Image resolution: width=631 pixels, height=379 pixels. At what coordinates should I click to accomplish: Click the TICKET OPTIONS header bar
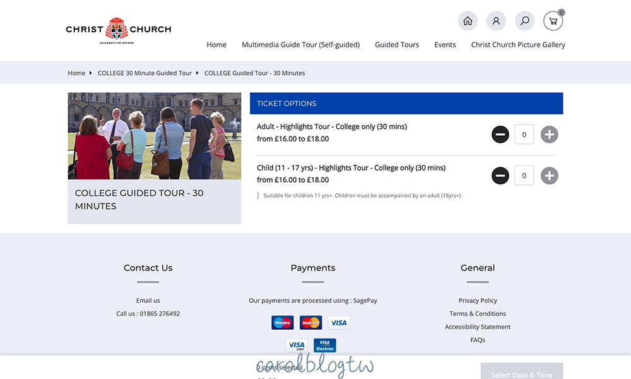point(406,104)
